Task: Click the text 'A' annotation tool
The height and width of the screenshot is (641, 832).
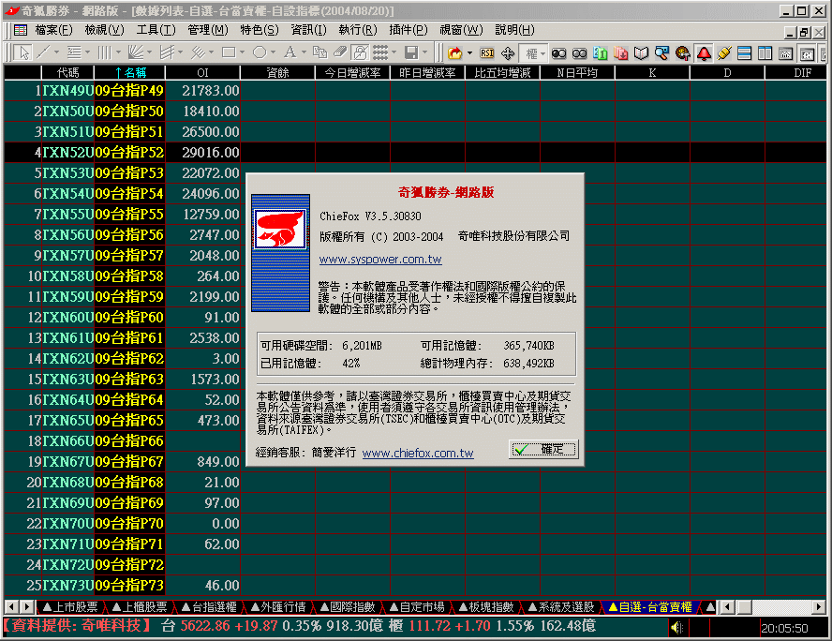Action: pyautogui.click(x=290, y=52)
